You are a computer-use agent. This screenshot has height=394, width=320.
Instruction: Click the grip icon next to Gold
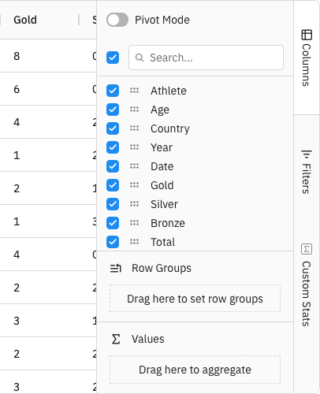tap(134, 185)
